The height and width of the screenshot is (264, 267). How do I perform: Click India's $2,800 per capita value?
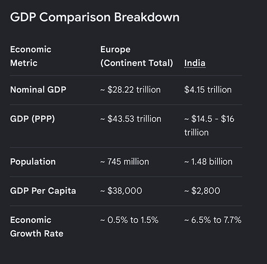click(202, 191)
